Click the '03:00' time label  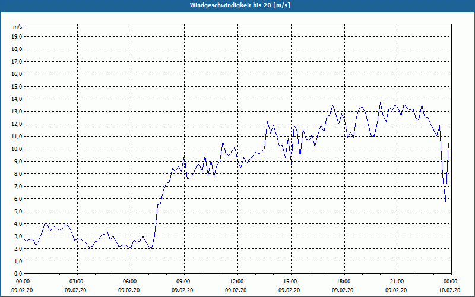point(78,282)
